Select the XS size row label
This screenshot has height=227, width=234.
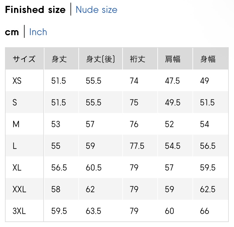pyautogui.click(x=17, y=81)
